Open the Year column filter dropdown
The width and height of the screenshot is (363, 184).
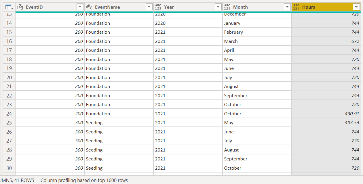(218, 7)
